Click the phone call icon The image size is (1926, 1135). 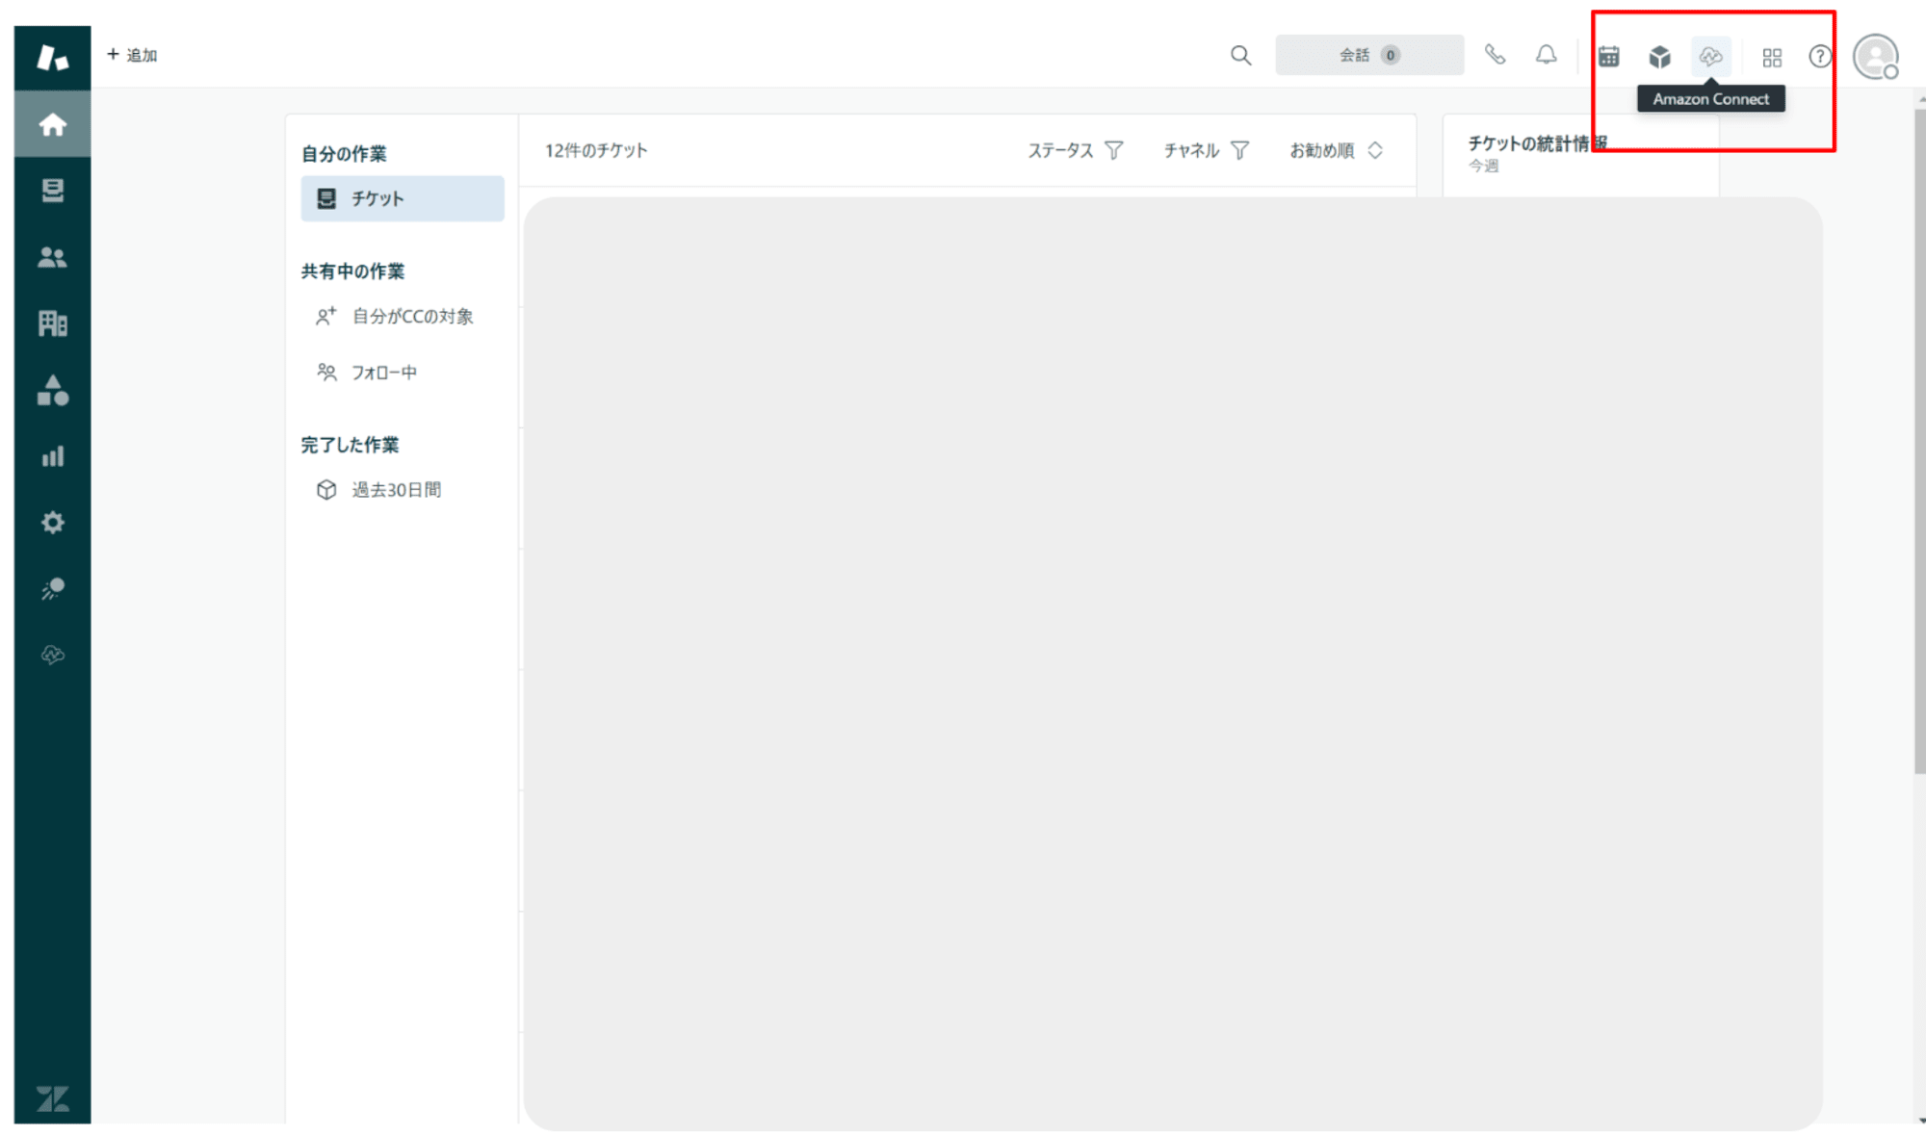1495,54
